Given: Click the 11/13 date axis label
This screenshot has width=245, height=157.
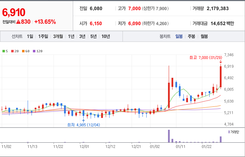Looking at the screenshot, I should click(32, 147).
